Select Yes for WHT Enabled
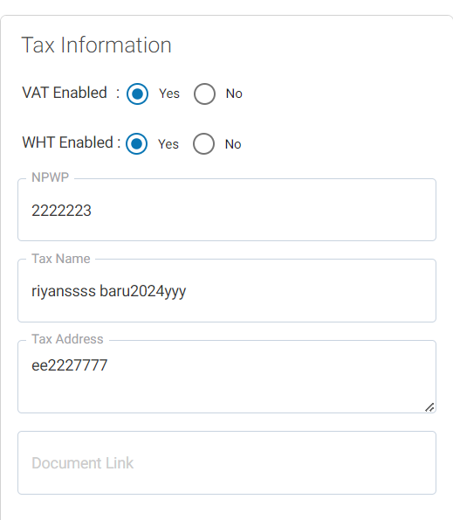 pyautogui.click(x=136, y=143)
